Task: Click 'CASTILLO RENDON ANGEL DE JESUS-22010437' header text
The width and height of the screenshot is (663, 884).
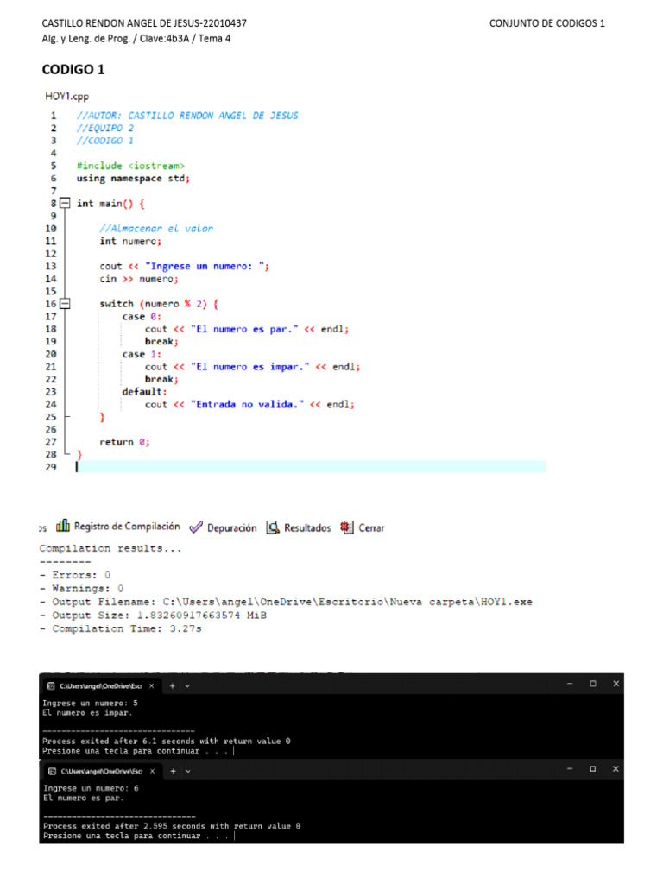Action: click(x=144, y=23)
